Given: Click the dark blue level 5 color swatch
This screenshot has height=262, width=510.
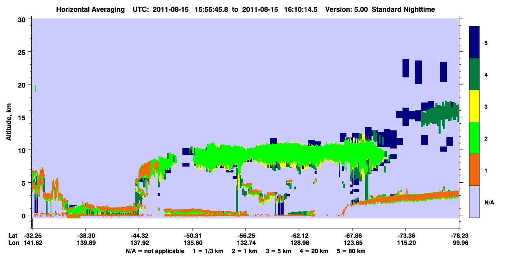Looking at the screenshot, I should 474,42.
